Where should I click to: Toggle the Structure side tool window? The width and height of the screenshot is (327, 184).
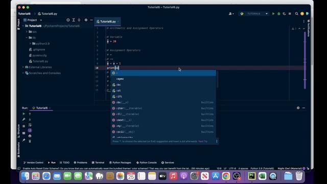(18, 131)
